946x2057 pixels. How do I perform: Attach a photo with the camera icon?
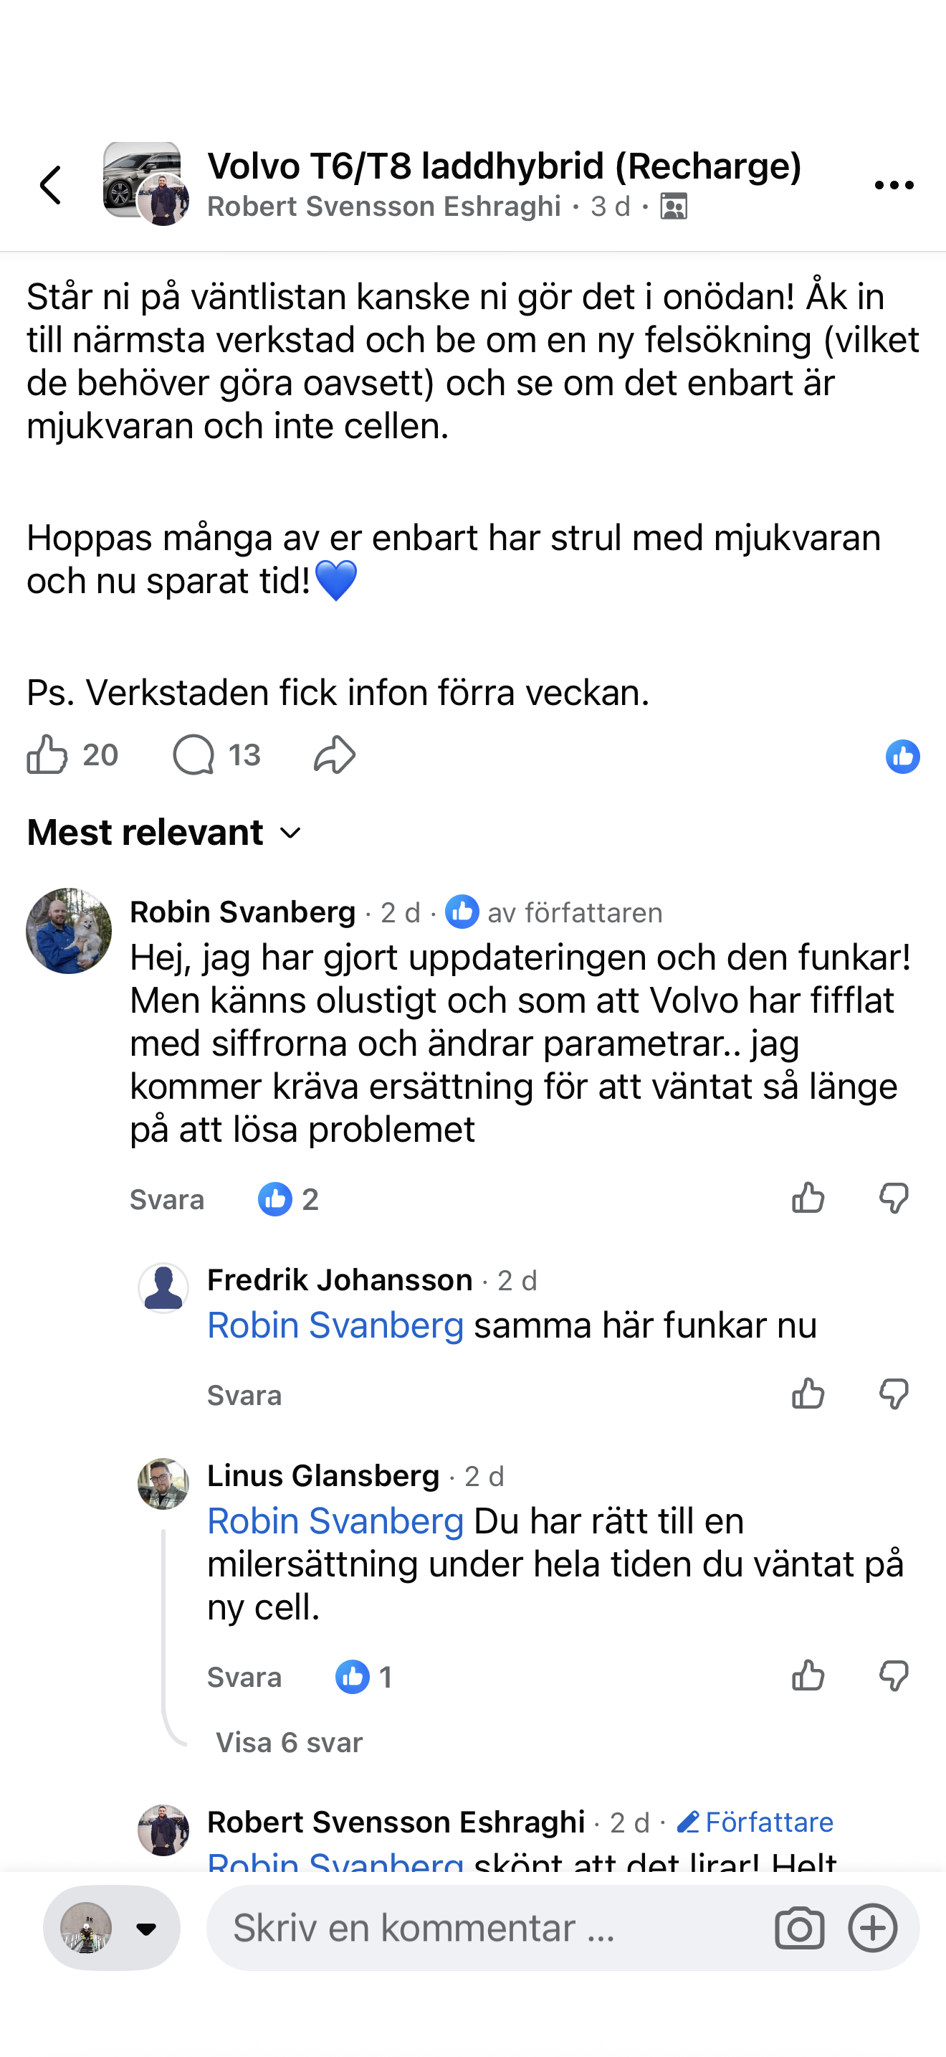click(x=799, y=1928)
